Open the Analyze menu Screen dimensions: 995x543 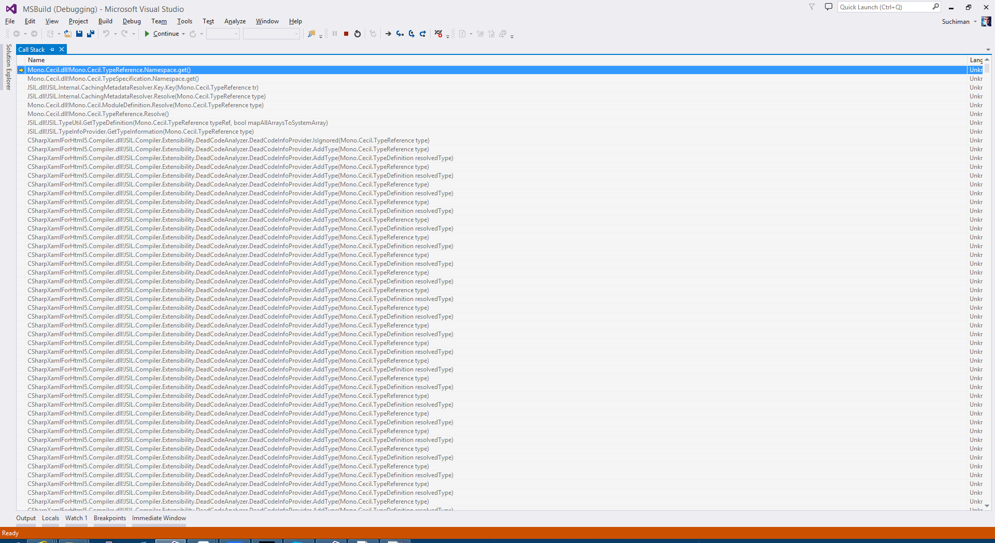click(235, 21)
